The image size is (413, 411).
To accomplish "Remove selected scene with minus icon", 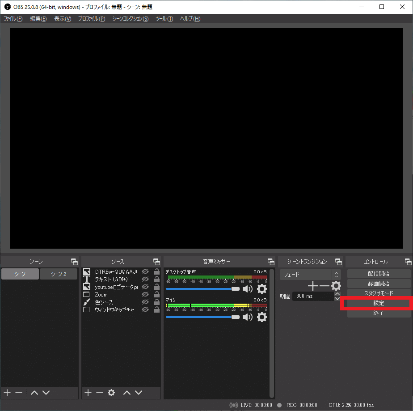I will (19, 393).
